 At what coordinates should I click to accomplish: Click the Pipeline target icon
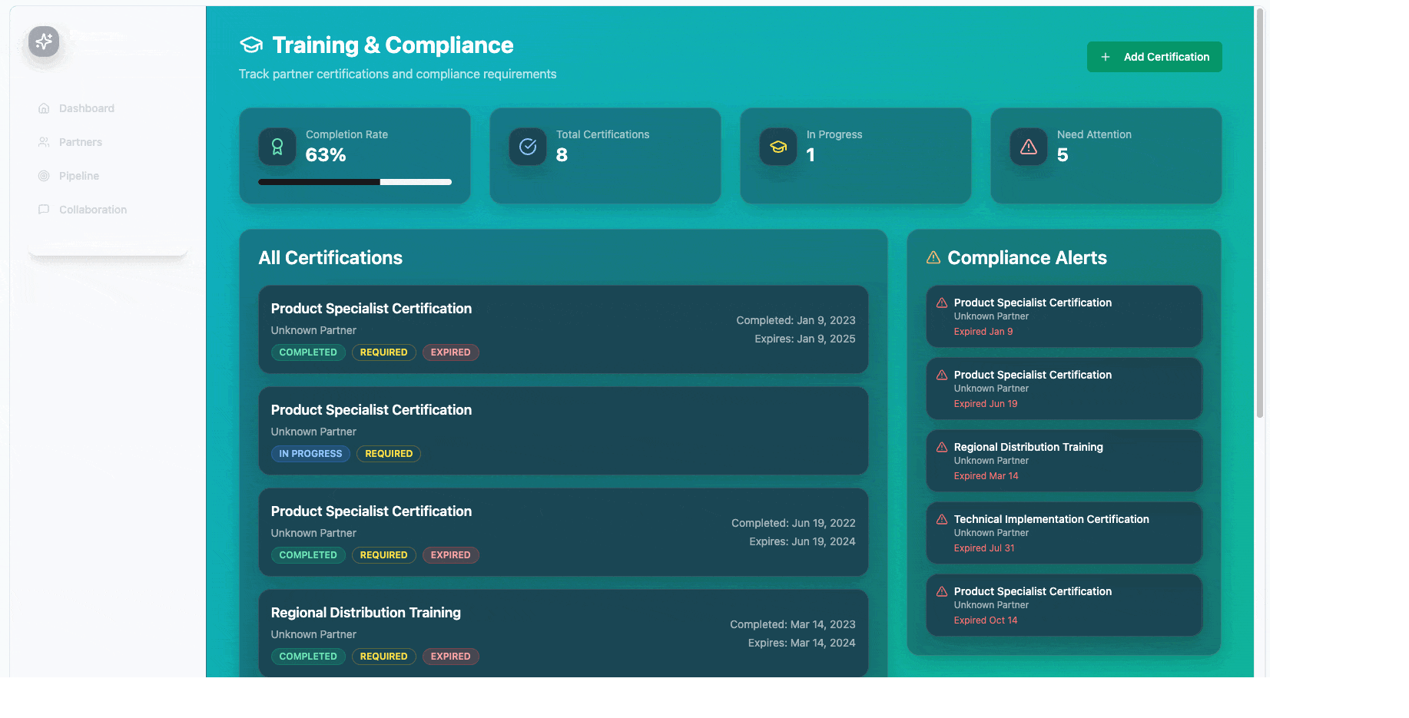[44, 176]
